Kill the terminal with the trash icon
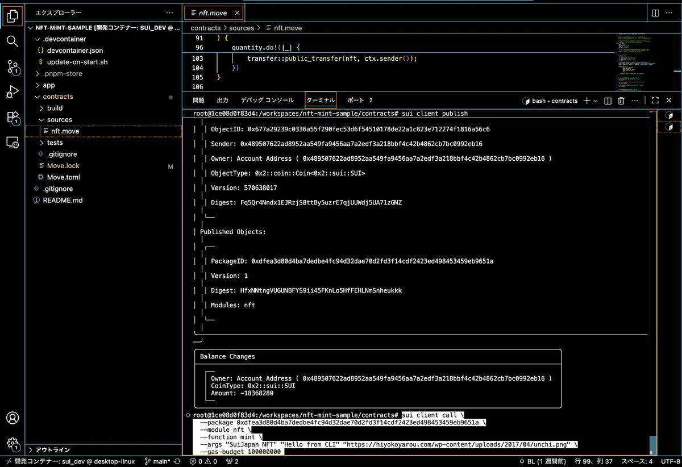This screenshot has height=467, width=682. point(621,101)
